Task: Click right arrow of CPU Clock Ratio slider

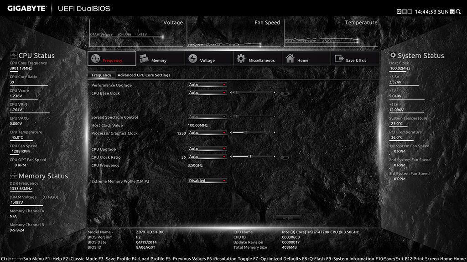Action: (274, 156)
